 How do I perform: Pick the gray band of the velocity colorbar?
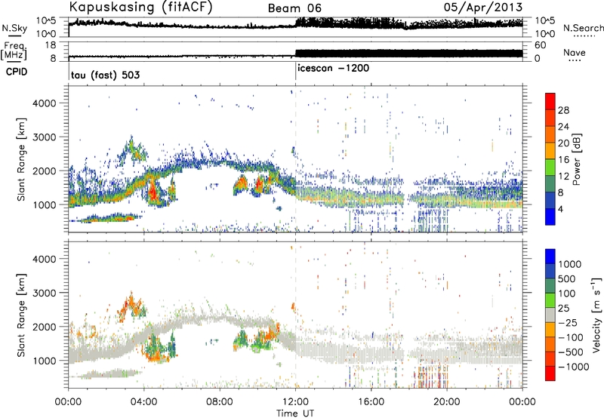(x=550, y=315)
